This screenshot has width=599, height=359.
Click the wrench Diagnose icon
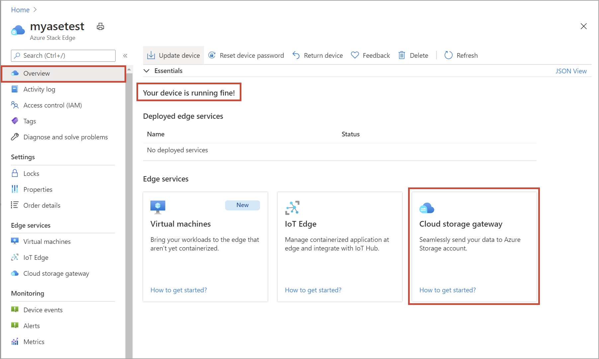click(15, 137)
